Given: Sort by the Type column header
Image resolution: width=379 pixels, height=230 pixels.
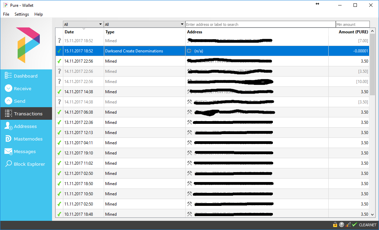Looking at the screenshot, I should coord(145,32).
